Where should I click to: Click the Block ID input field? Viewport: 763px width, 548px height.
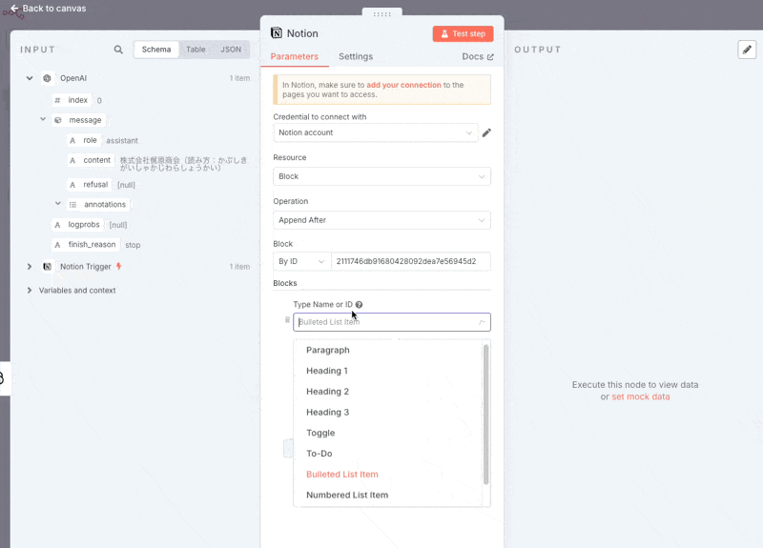tap(411, 261)
